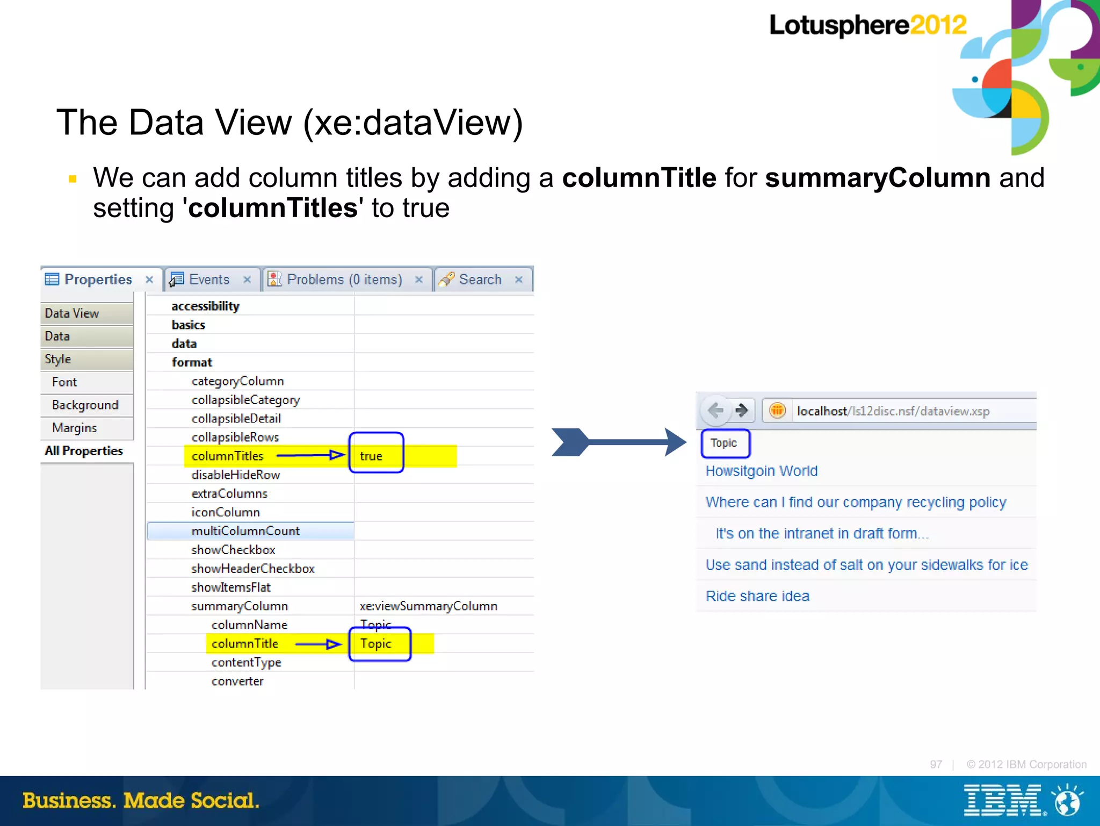Viewport: 1100px width, 826px height.
Task: Close the Search tab with its X
Action: point(519,279)
